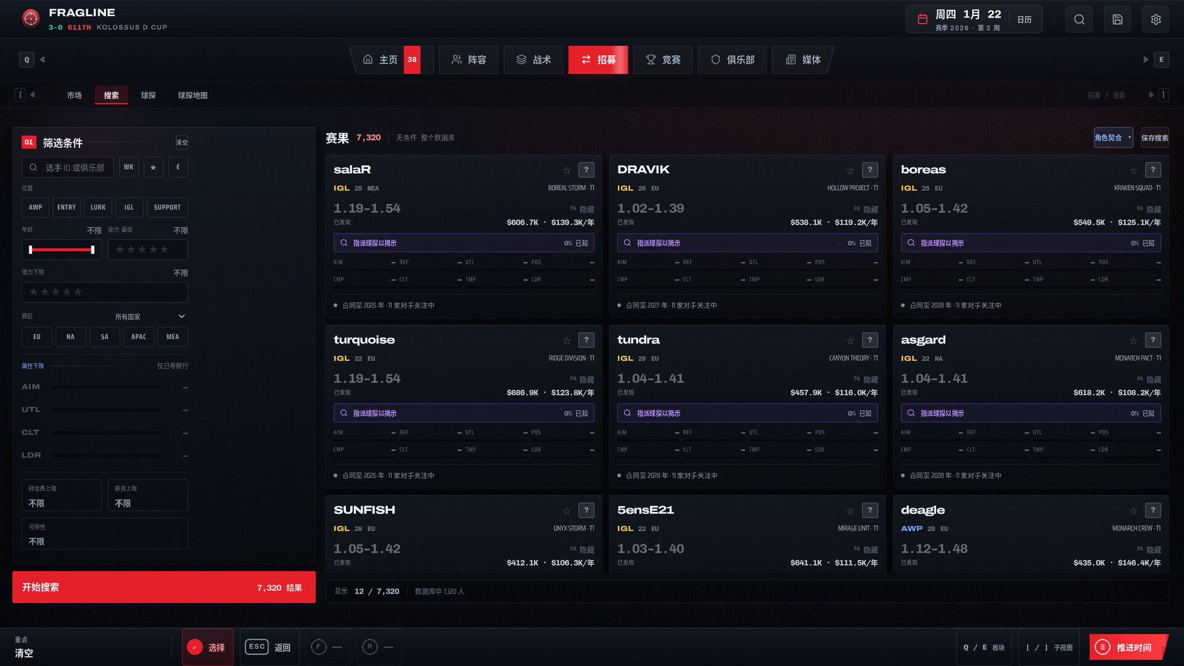Expand the 所有国家 country dropdown

[150, 316]
